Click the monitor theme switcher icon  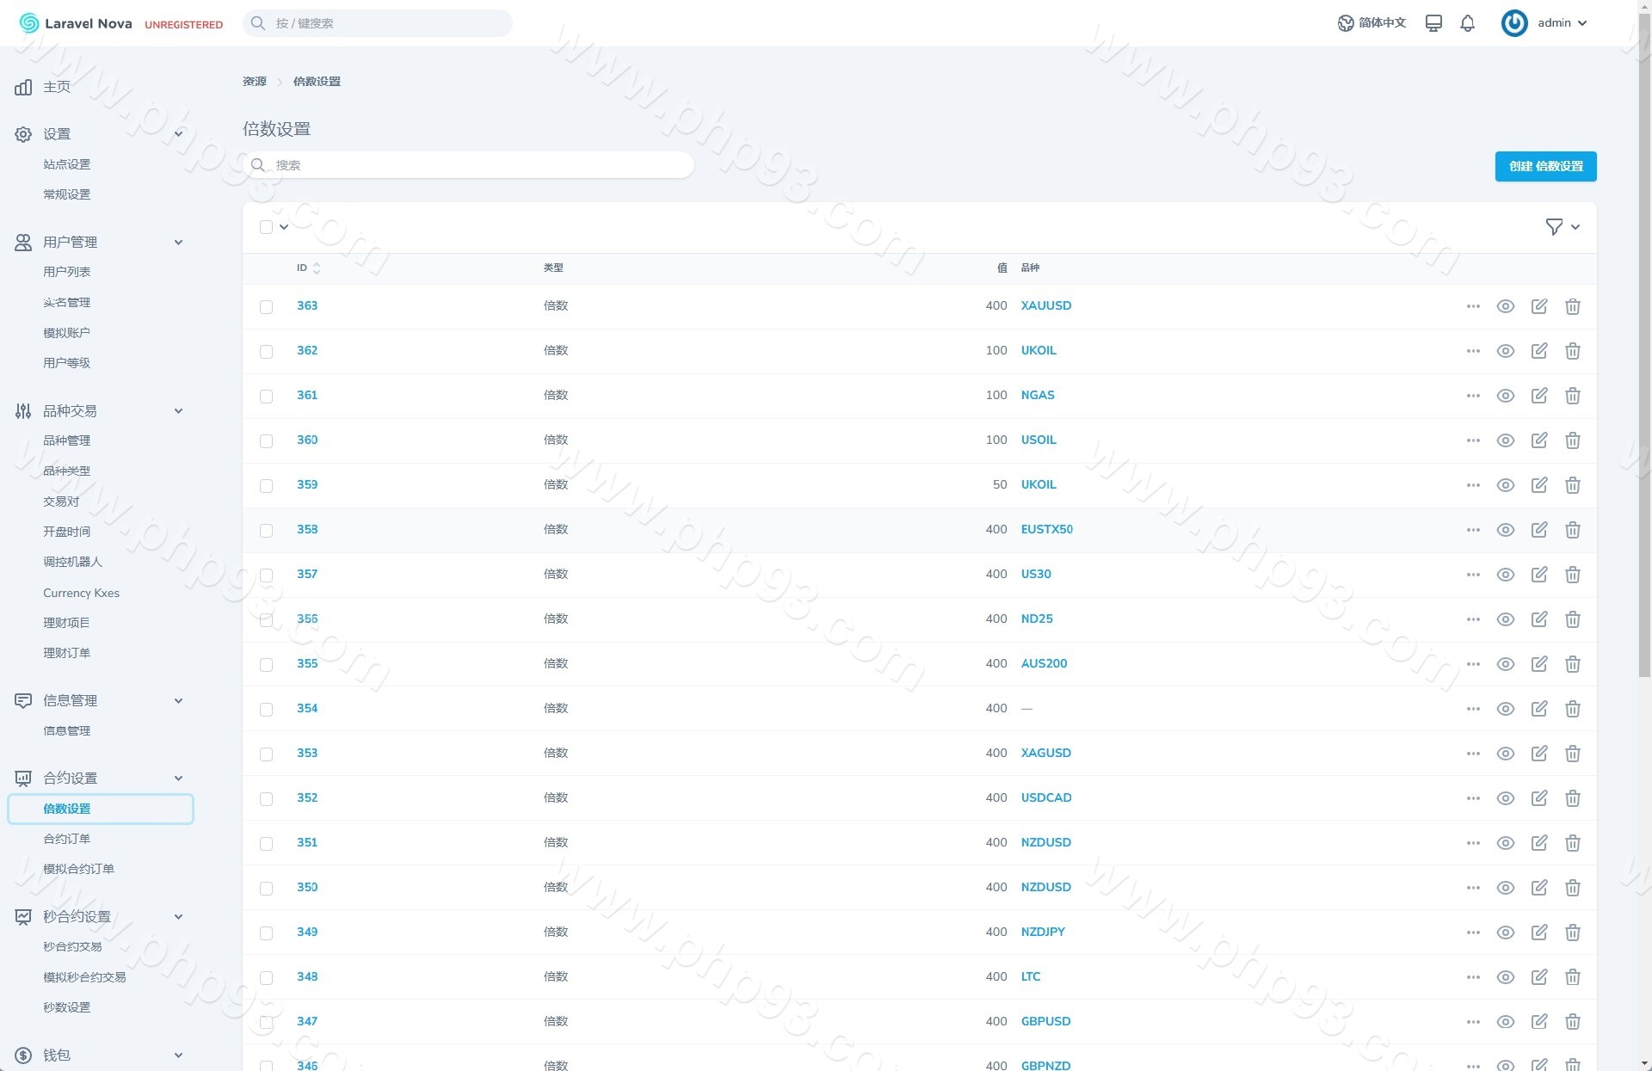[x=1433, y=23]
